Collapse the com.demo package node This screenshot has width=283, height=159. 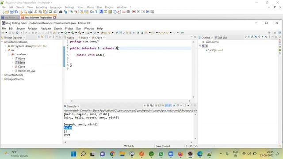click(x=9, y=54)
